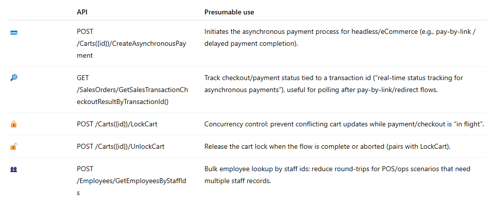Click the POST /Carts({id})/CreateAsynchronousPayment cell
Viewport: 487px width, 203px height.
click(132, 44)
